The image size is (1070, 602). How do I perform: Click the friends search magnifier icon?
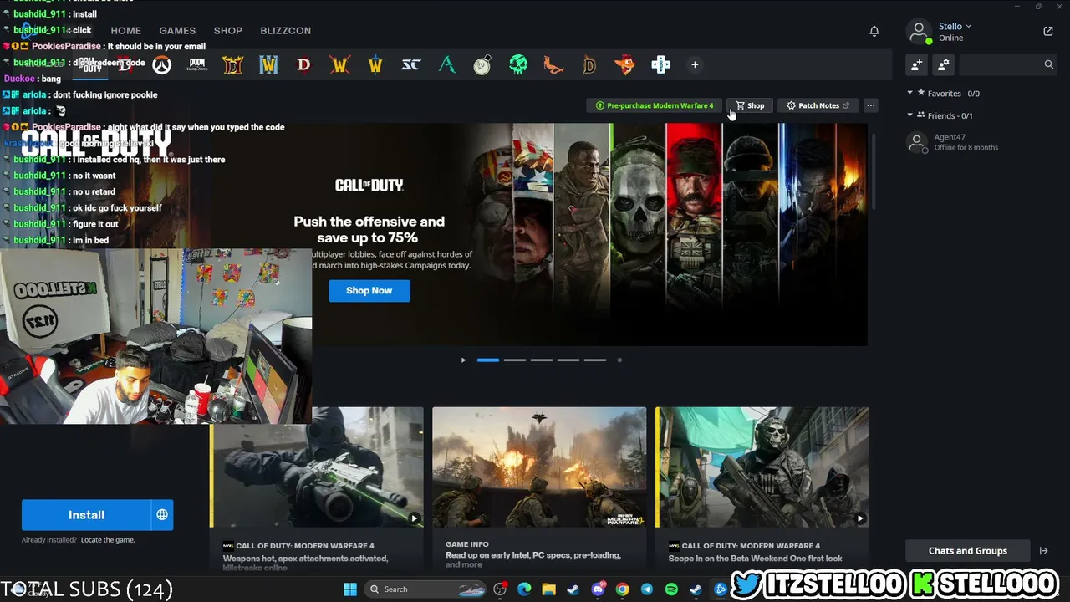(x=1049, y=64)
